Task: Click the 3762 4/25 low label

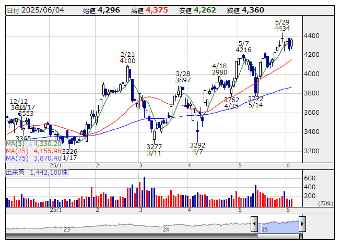Action: tap(231, 103)
